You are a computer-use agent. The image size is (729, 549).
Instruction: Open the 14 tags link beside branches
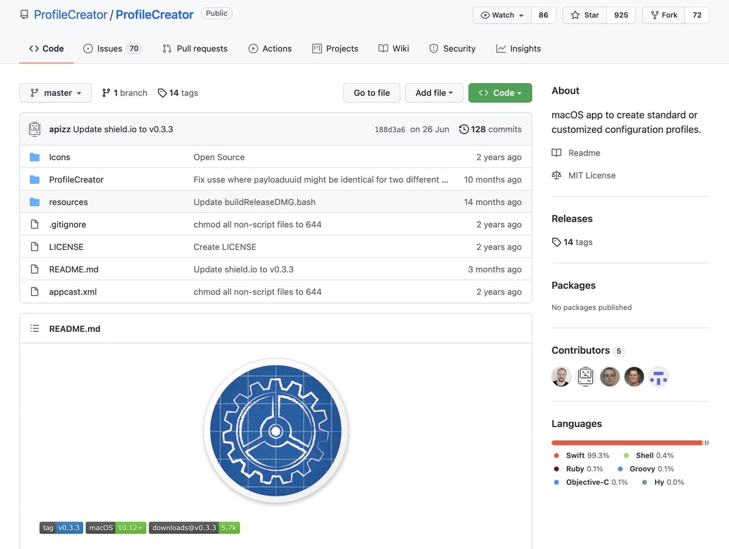coord(178,93)
